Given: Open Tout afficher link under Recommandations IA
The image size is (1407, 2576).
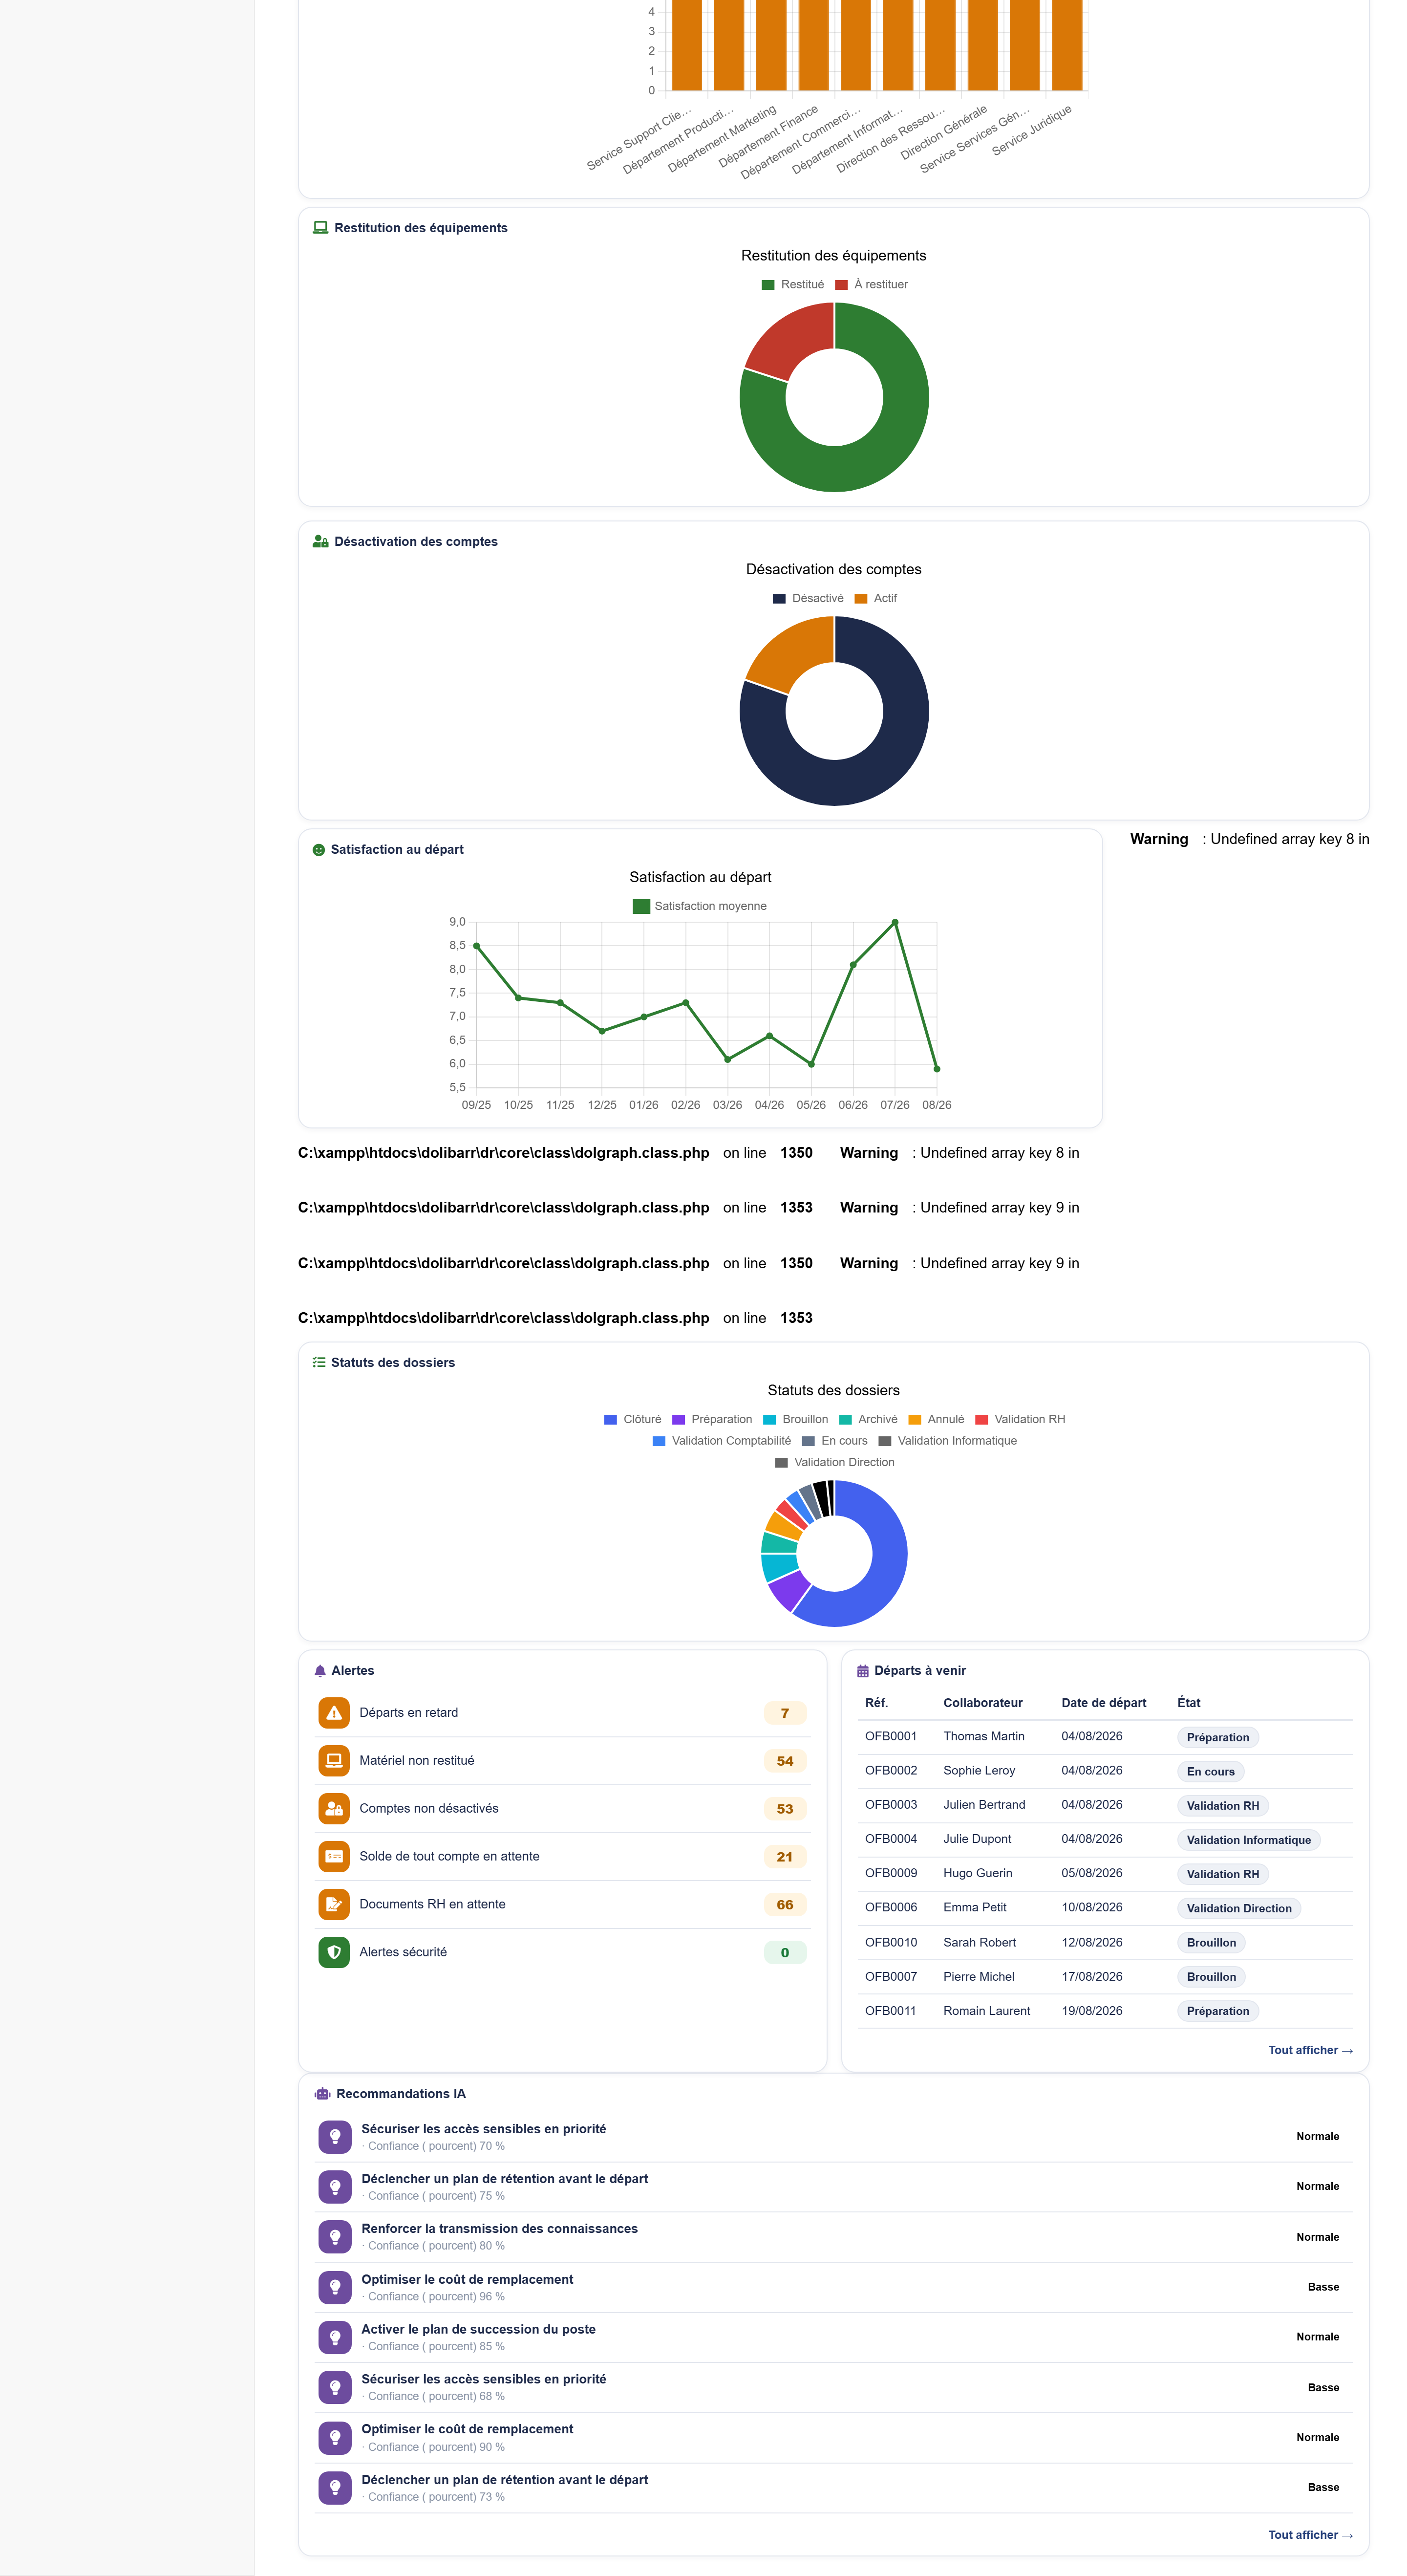Looking at the screenshot, I should pos(1310,2535).
